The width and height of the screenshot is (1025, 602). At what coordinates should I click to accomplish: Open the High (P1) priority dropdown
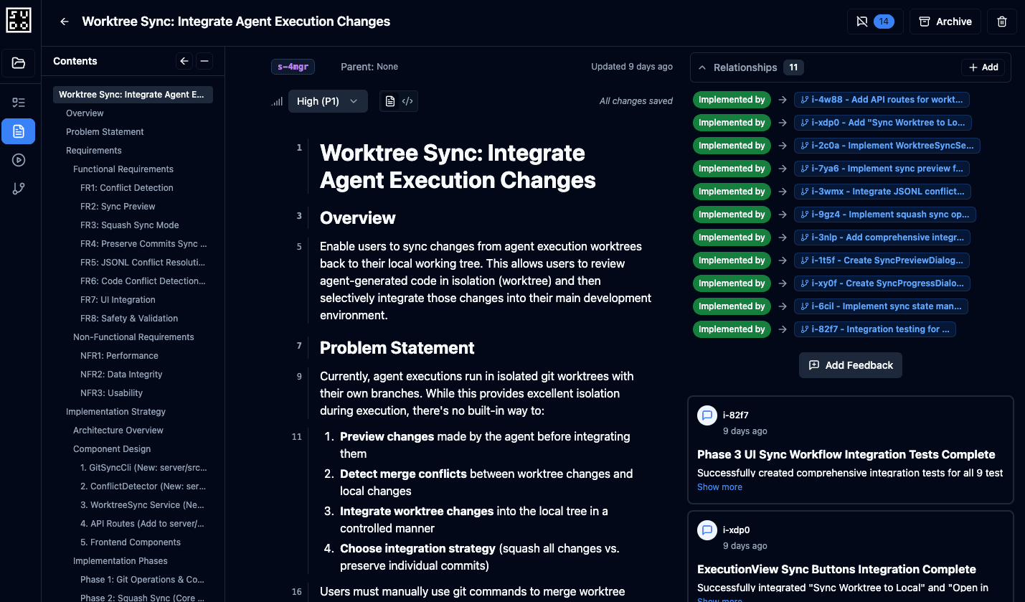click(328, 101)
